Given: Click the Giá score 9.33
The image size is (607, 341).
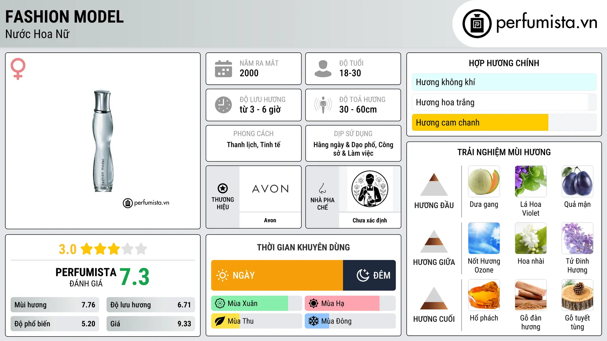Looking at the screenshot, I should pos(184,324).
